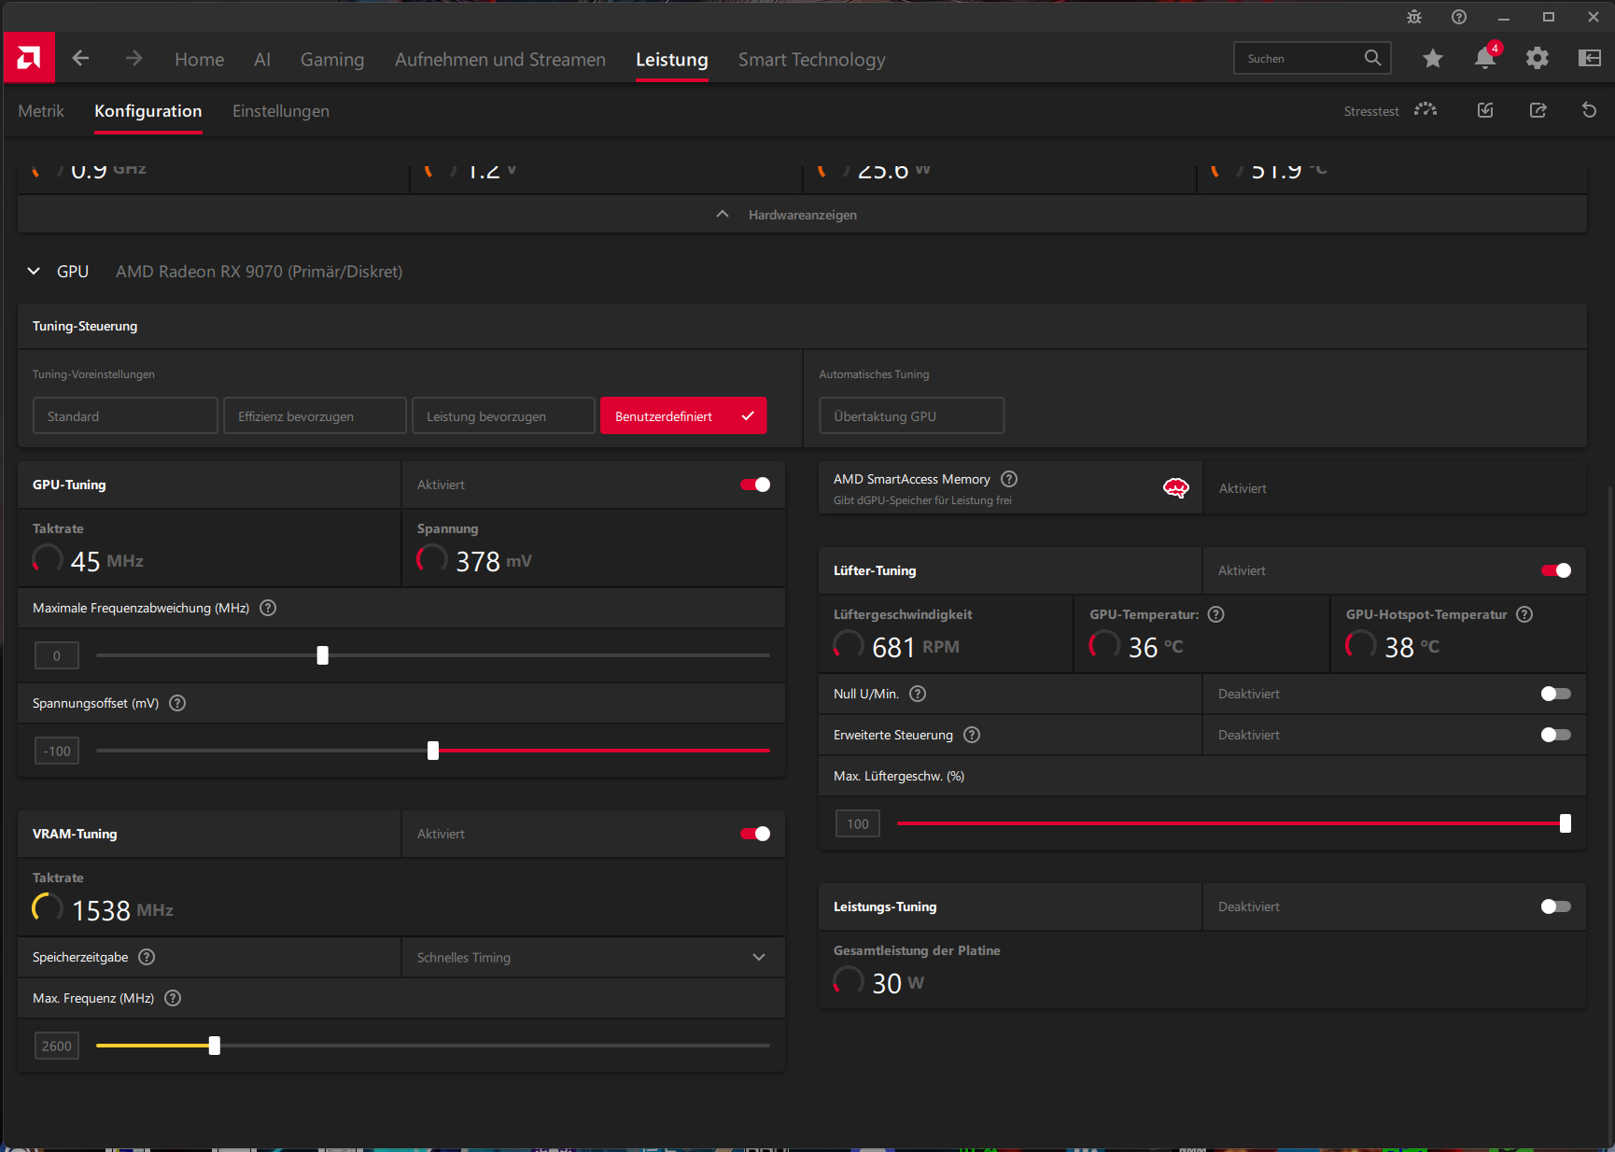This screenshot has height=1152, width=1615.
Task: Click the AMD logo home icon
Action: (29, 58)
